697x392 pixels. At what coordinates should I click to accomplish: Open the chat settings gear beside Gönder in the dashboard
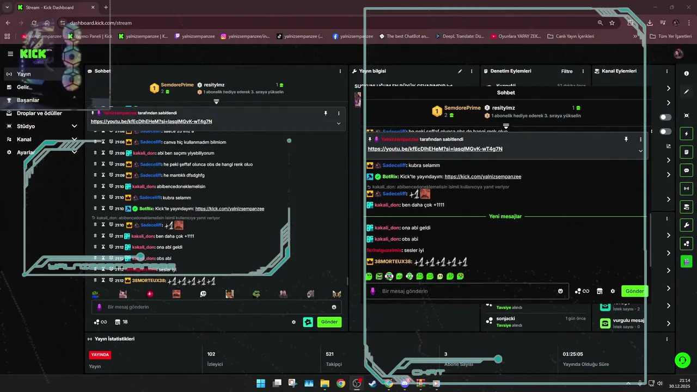point(294,322)
